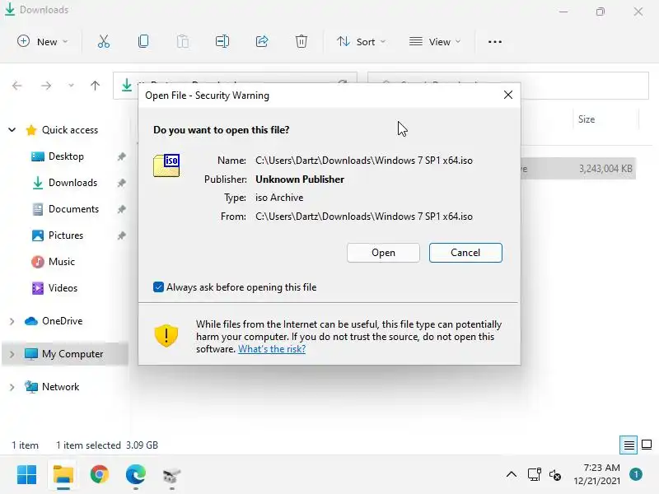Screen dimensions: 659x494
Task: Click pin icon beside Documents
Action: pos(121,209)
